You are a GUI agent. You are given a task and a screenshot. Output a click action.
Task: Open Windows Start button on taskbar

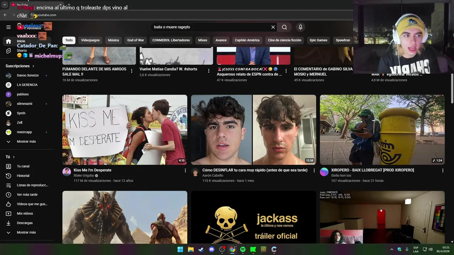coord(180,249)
